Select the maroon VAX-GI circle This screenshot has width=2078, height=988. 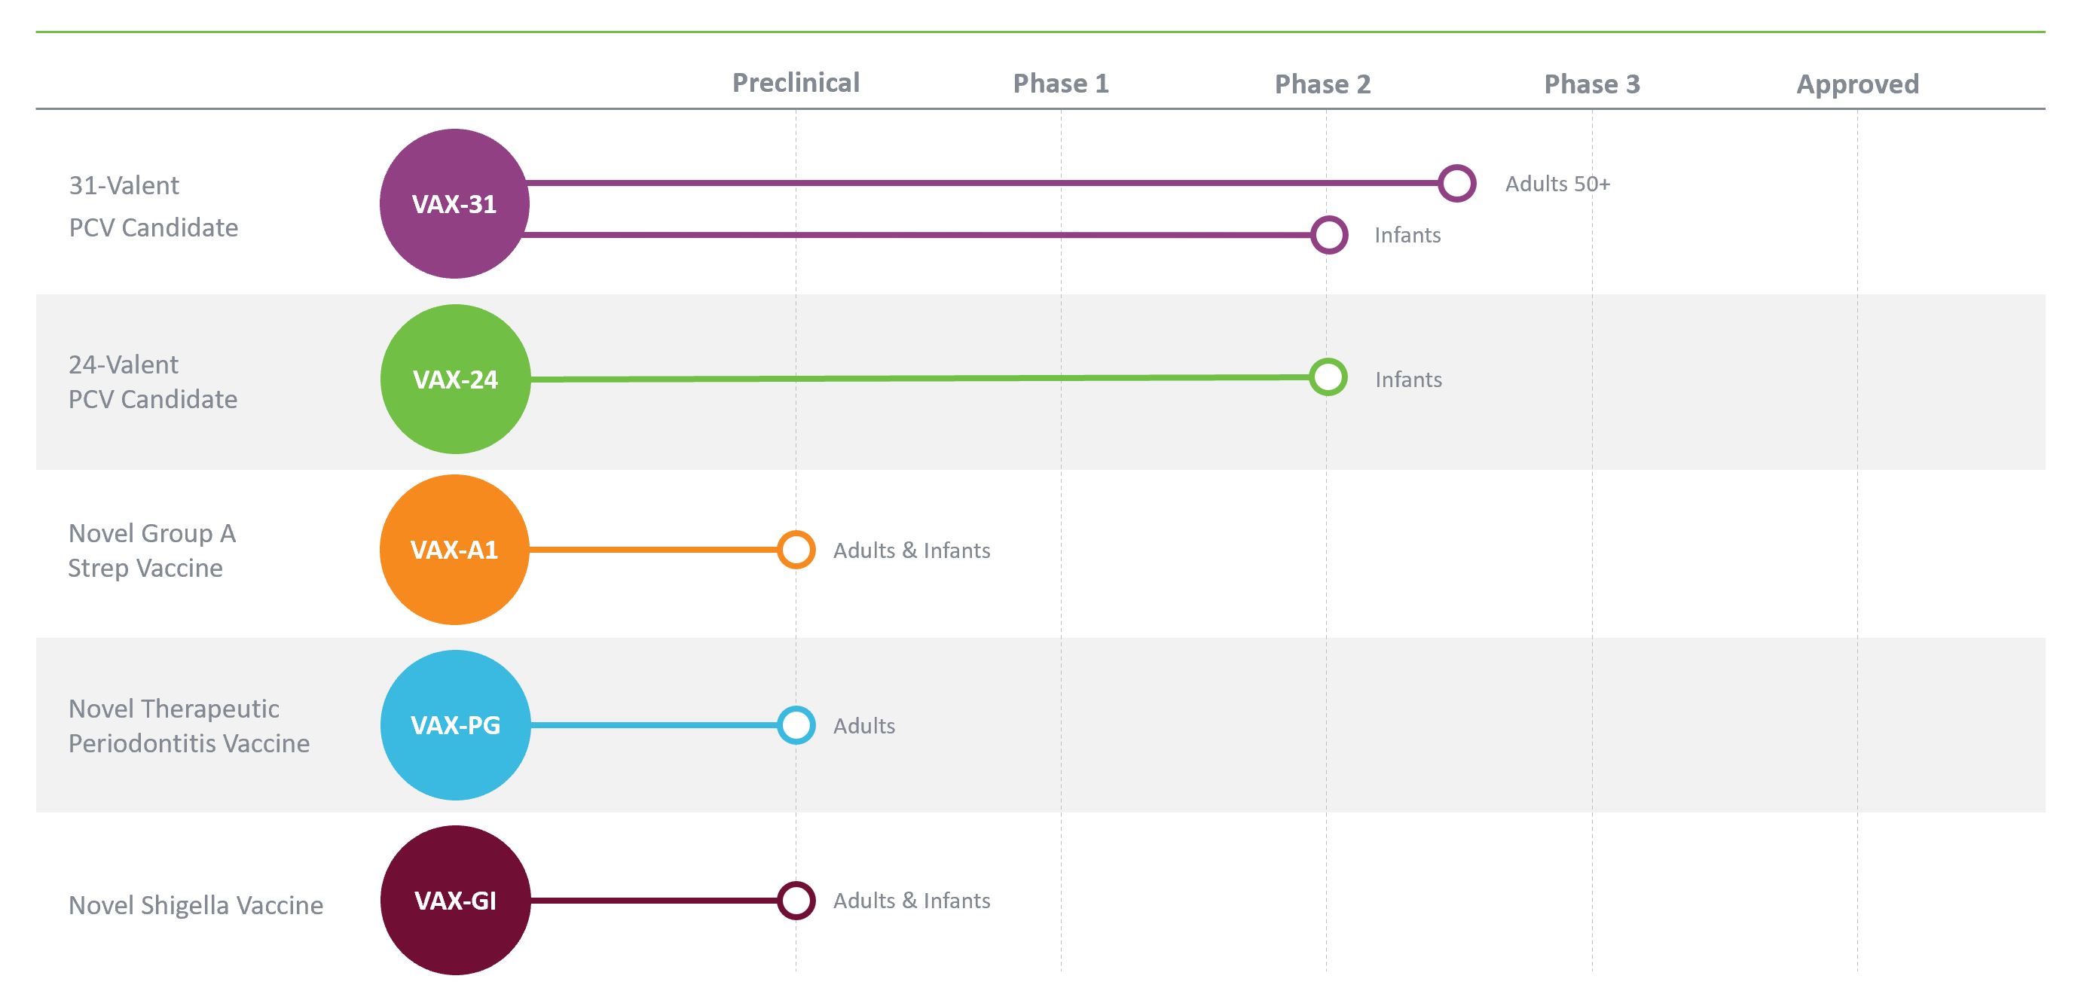pos(455,900)
